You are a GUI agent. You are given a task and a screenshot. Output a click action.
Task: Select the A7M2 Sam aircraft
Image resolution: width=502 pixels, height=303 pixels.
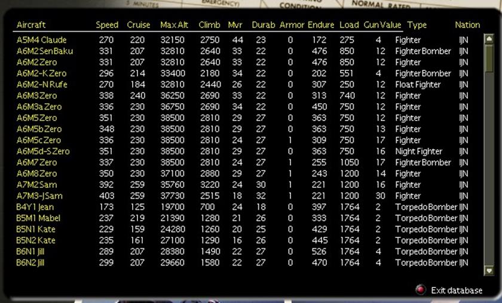pyautogui.click(x=37, y=185)
